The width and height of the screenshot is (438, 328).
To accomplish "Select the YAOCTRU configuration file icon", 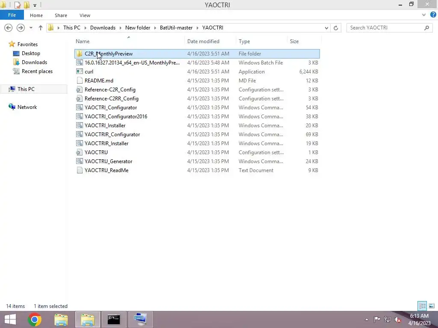I will [x=80, y=152].
